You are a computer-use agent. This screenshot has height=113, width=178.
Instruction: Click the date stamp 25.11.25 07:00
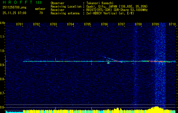point(14,13)
